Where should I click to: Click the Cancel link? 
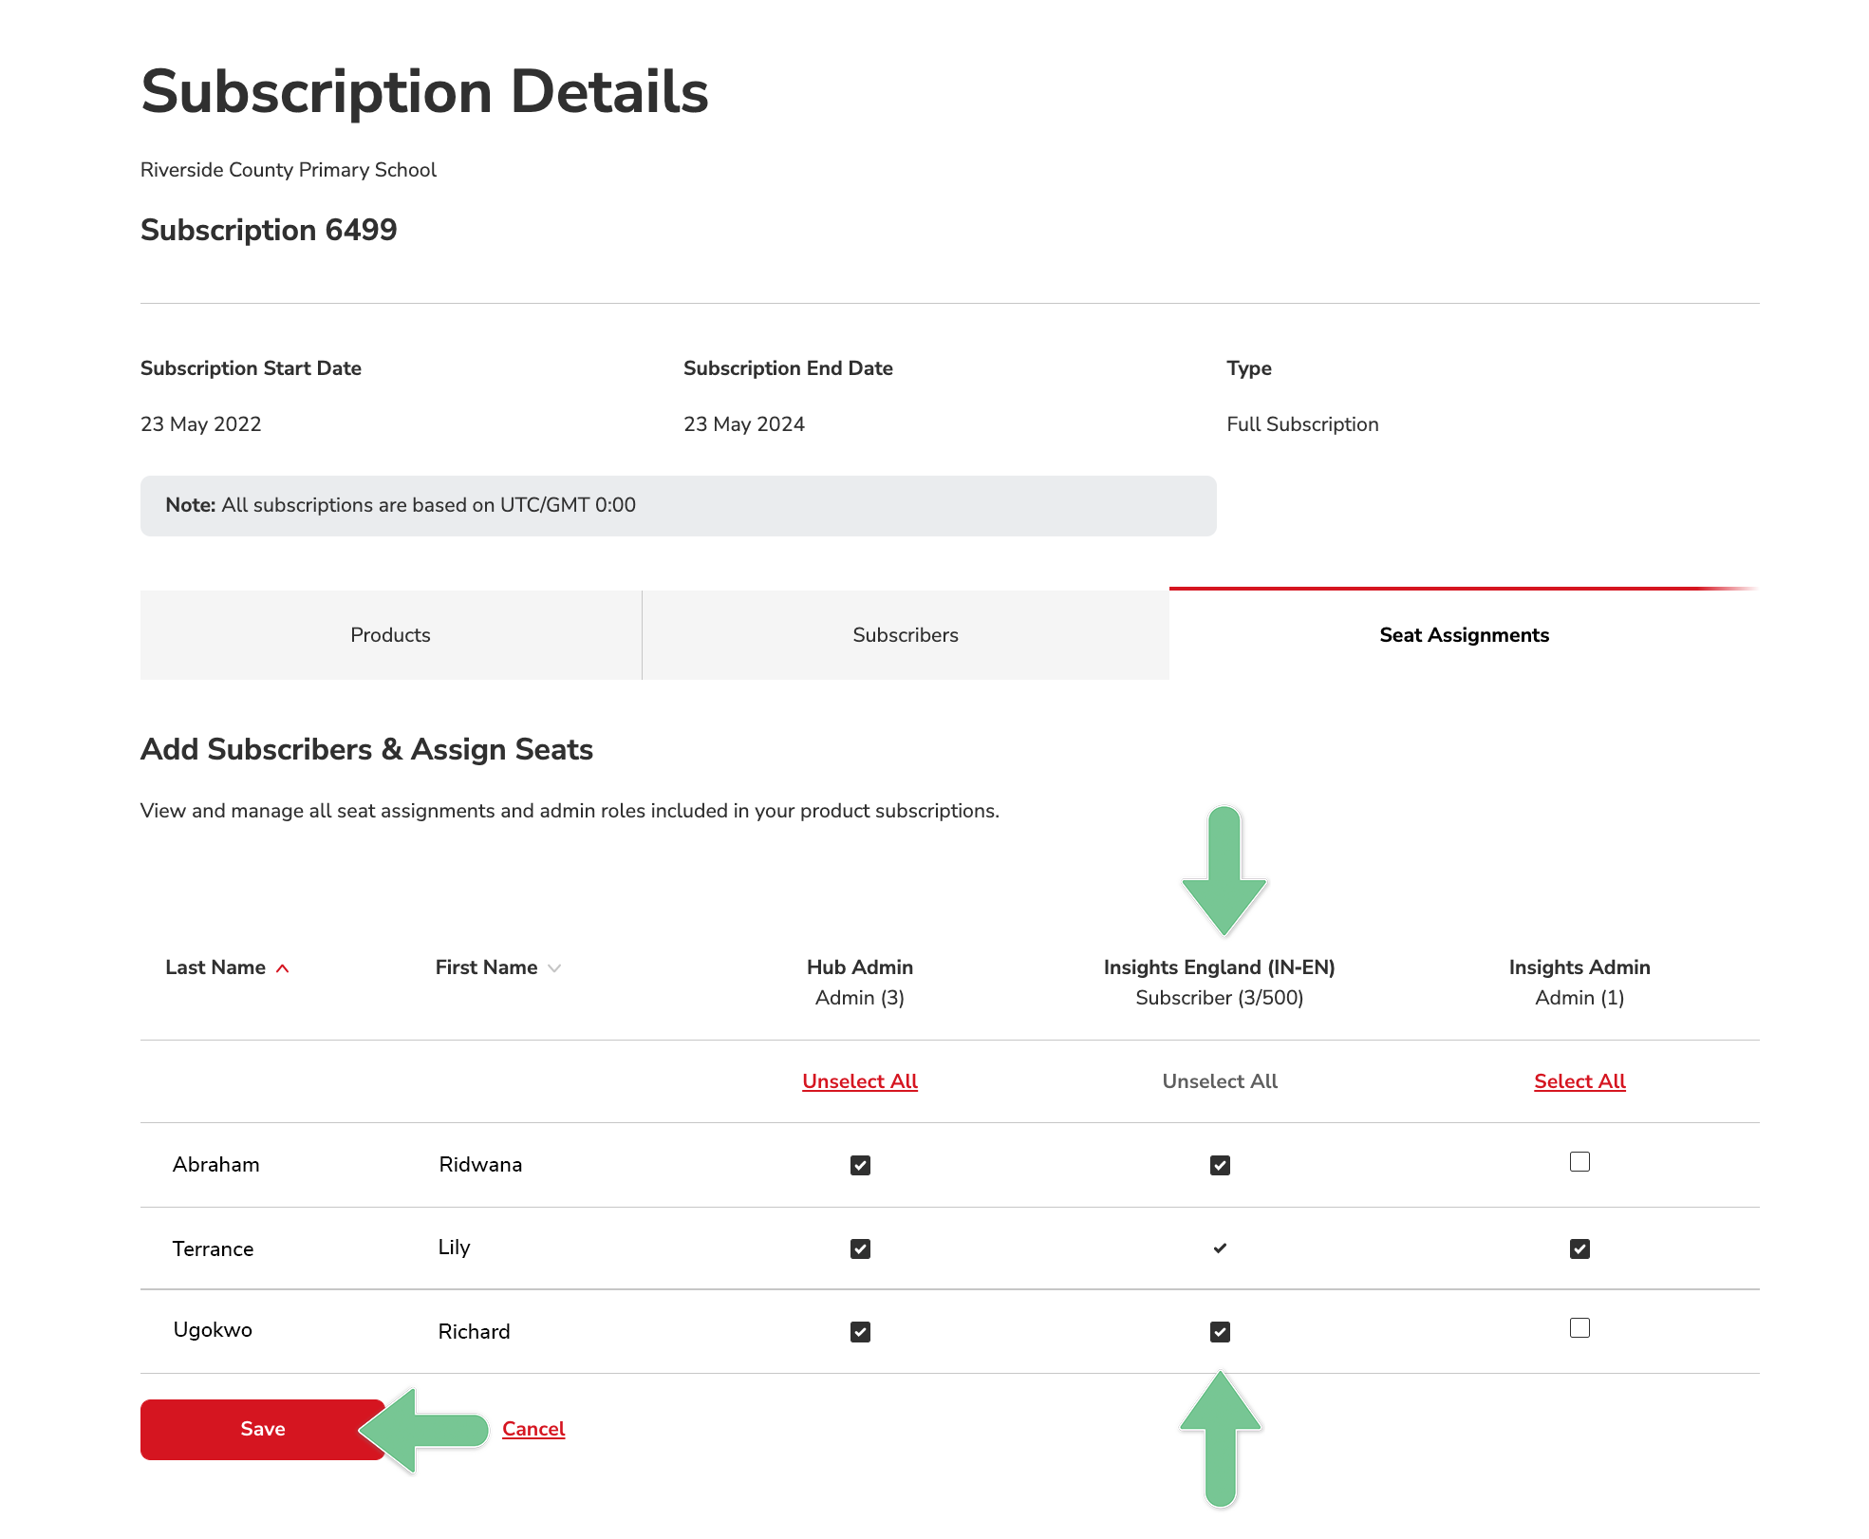click(x=533, y=1429)
